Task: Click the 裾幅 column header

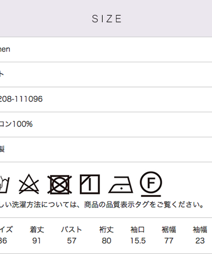Action: pyautogui.click(x=169, y=230)
